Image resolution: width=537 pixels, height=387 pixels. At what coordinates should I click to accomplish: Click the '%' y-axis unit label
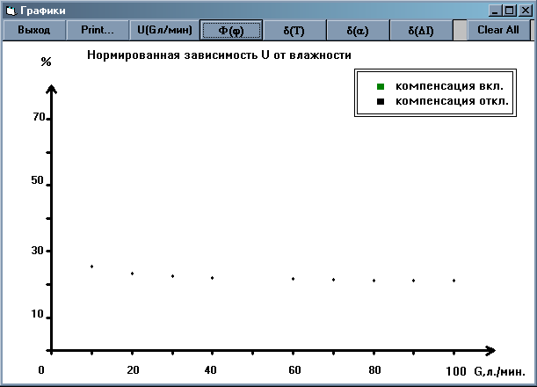coord(46,62)
